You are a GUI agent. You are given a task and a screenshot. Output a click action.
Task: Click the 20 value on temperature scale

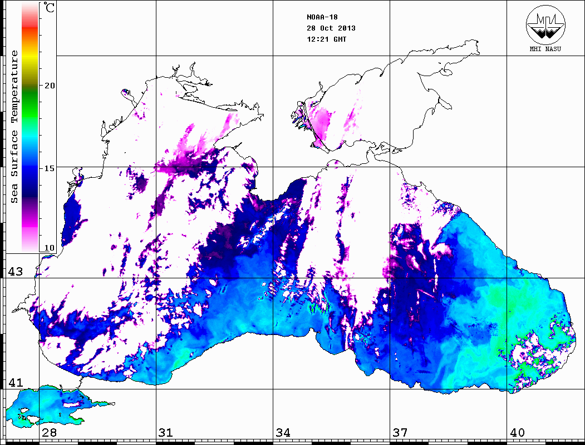pos(49,85)
